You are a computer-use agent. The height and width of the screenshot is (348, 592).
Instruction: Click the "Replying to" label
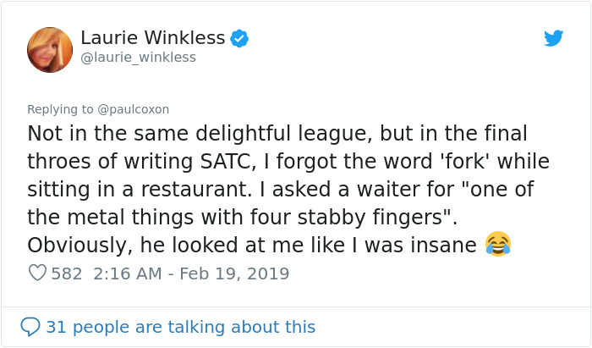pyautogui.click(x=60, y=108)
